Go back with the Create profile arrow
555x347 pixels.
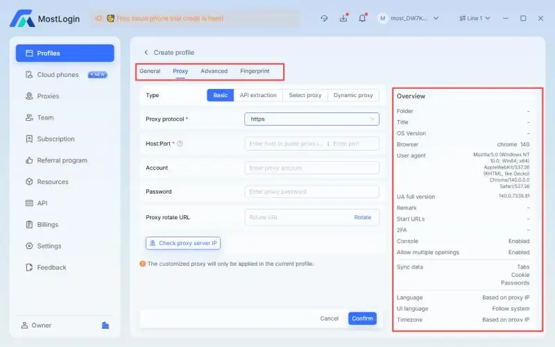(146, 53)
